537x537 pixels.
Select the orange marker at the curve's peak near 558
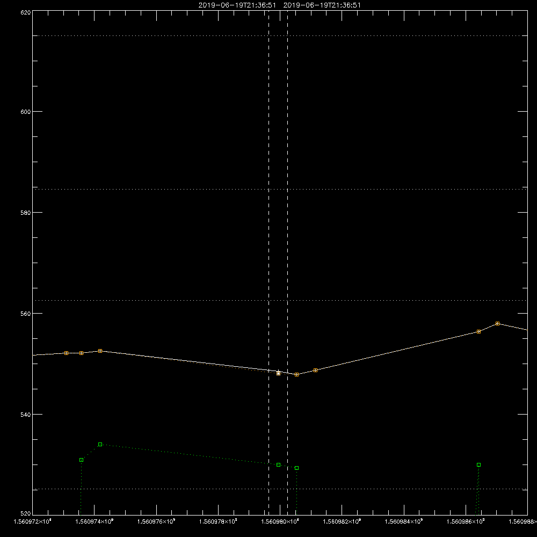click(x=497, y=324)
